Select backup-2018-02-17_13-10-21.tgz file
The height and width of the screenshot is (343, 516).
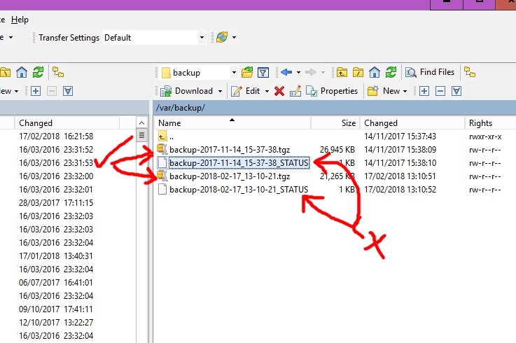(x=229, y=176)
